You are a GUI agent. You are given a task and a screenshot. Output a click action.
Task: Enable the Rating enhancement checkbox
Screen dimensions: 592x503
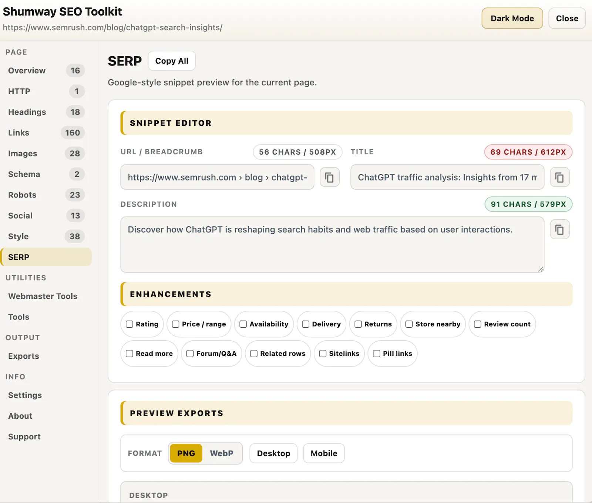pyautogui.click(x=129, y=324)
